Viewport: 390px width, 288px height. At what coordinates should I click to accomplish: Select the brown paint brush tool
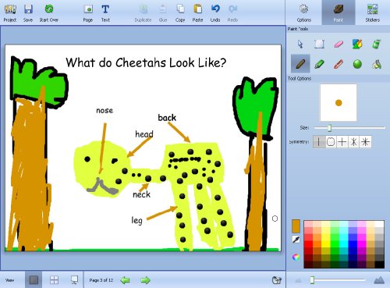300,64
